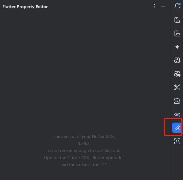This screenshot has width=183, height=180.
Task: Open the three-dot options menu
Action: click(x=154, y=6)
